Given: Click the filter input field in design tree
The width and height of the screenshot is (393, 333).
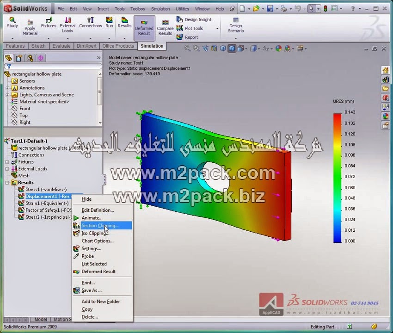Looking at the screenshot, I should point(53,66).
